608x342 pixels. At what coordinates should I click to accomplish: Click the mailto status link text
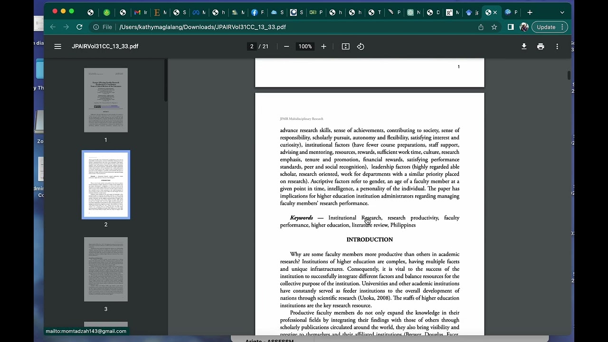pos(86,331)
